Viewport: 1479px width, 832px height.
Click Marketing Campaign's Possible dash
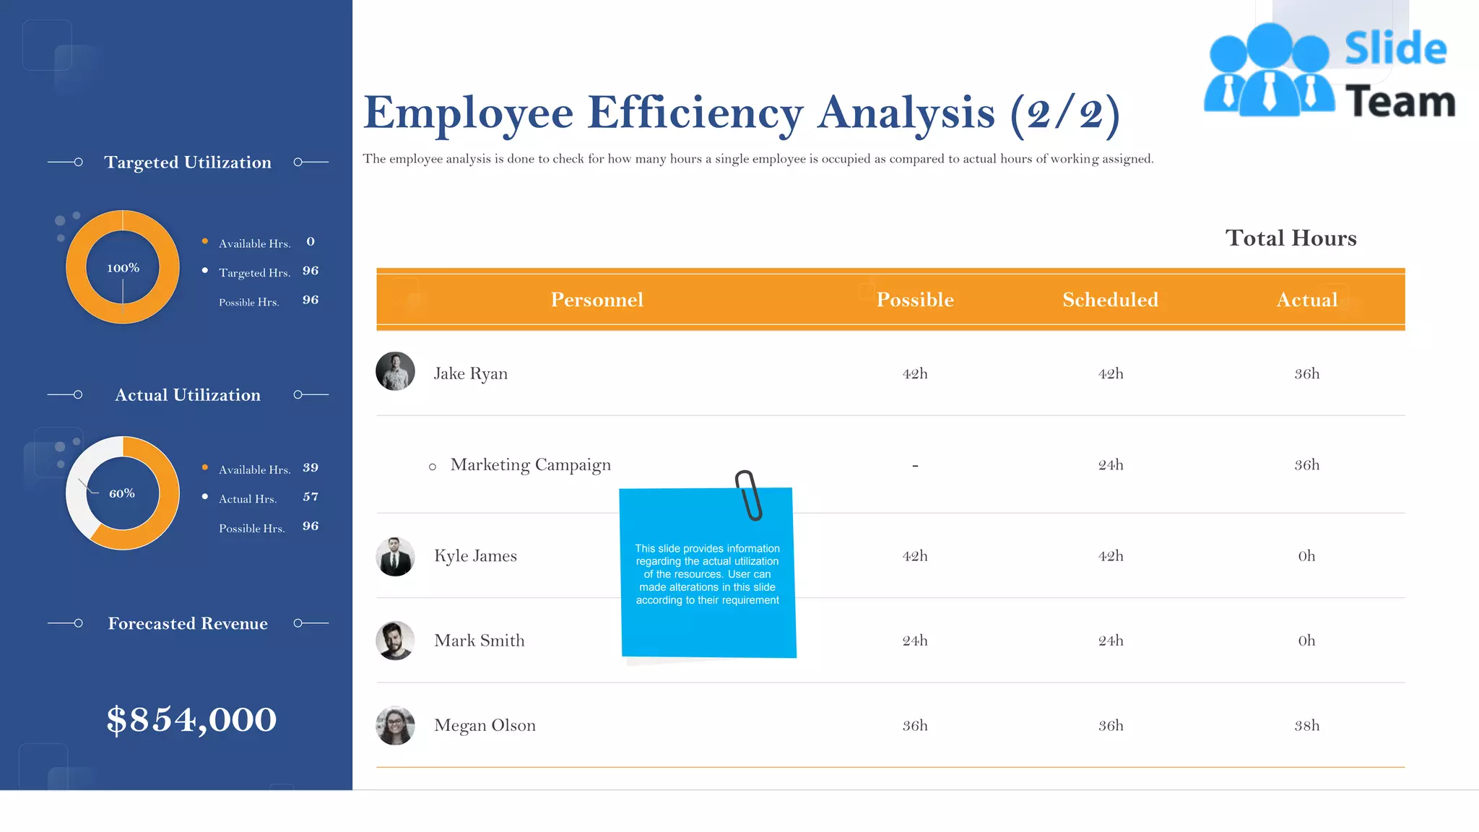click(915, 466)
